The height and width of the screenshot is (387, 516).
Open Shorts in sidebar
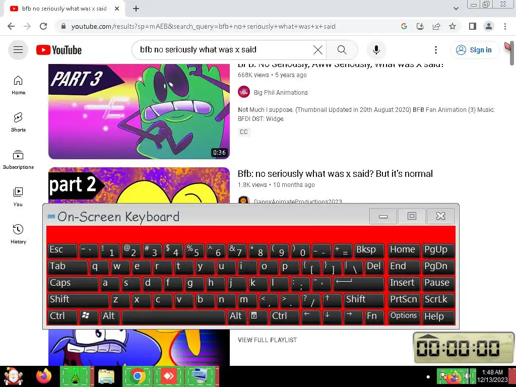tap(18, 122)
